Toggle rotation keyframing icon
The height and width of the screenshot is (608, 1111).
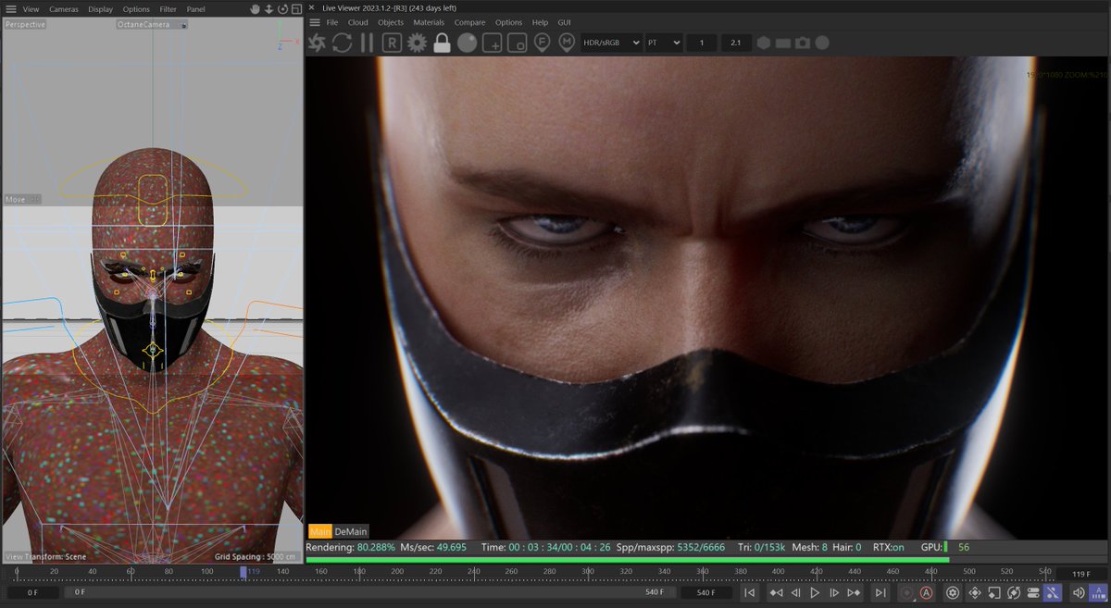click(1014, 592)
